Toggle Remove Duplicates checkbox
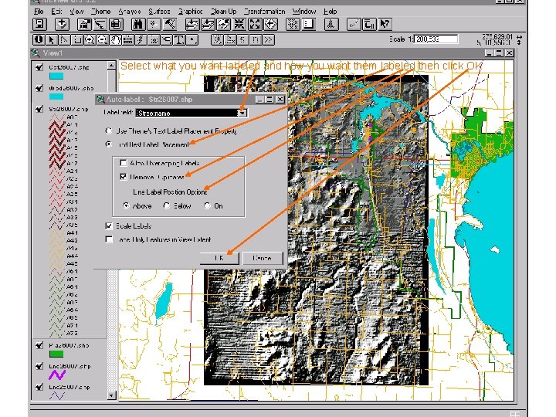Viewport: 556px width, 417px height. tap(122, 177)
